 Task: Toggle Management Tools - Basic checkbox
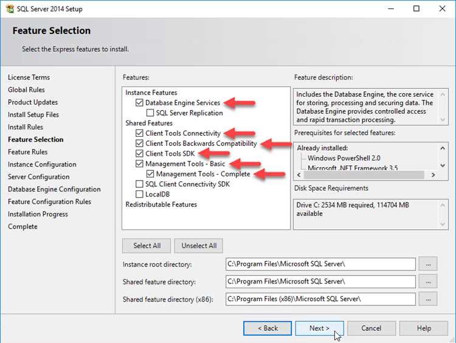tap(139, 164)
